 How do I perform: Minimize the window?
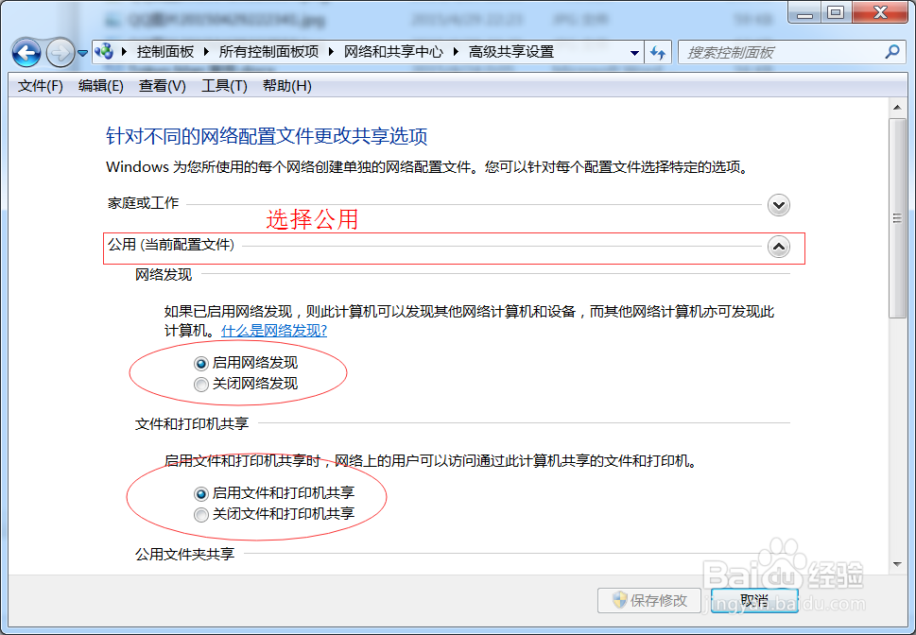pyautogui.click(x=805, y=13)
